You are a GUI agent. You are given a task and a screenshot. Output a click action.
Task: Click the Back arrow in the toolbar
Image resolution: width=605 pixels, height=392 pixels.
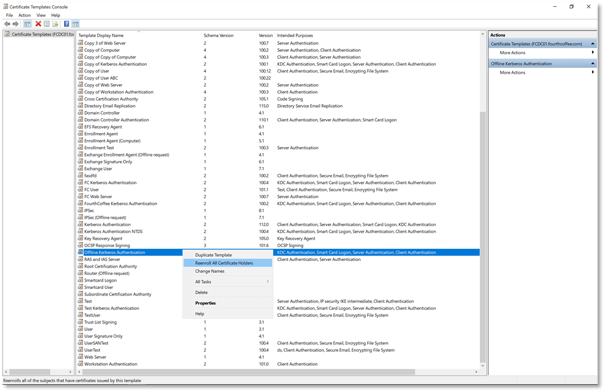(x=7, y=24)
